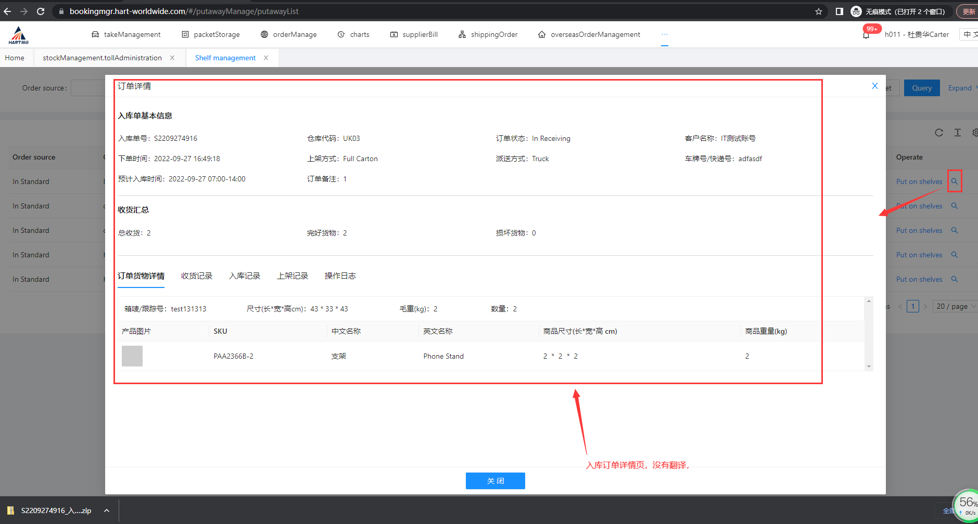Expand the more menus ellipsis
The image size is (978, 524).
point(665,34)
